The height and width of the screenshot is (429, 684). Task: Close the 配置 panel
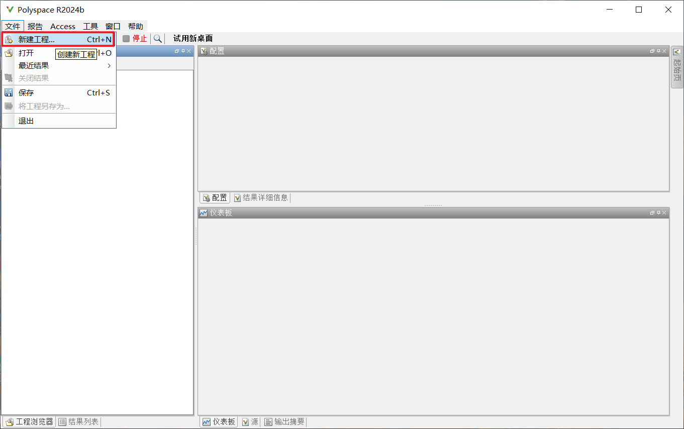point(664,51)
